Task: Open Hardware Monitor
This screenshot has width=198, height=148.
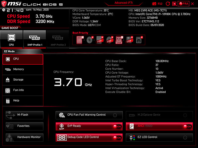Action: coord(24,137)
